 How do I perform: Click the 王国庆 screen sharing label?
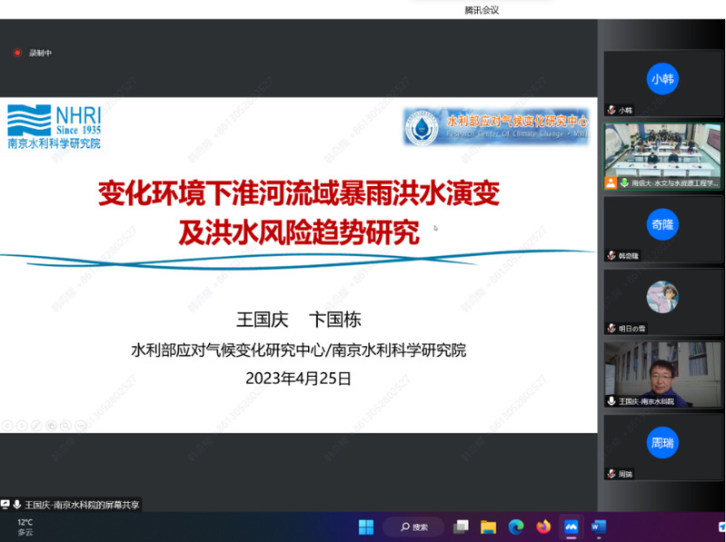77,504
